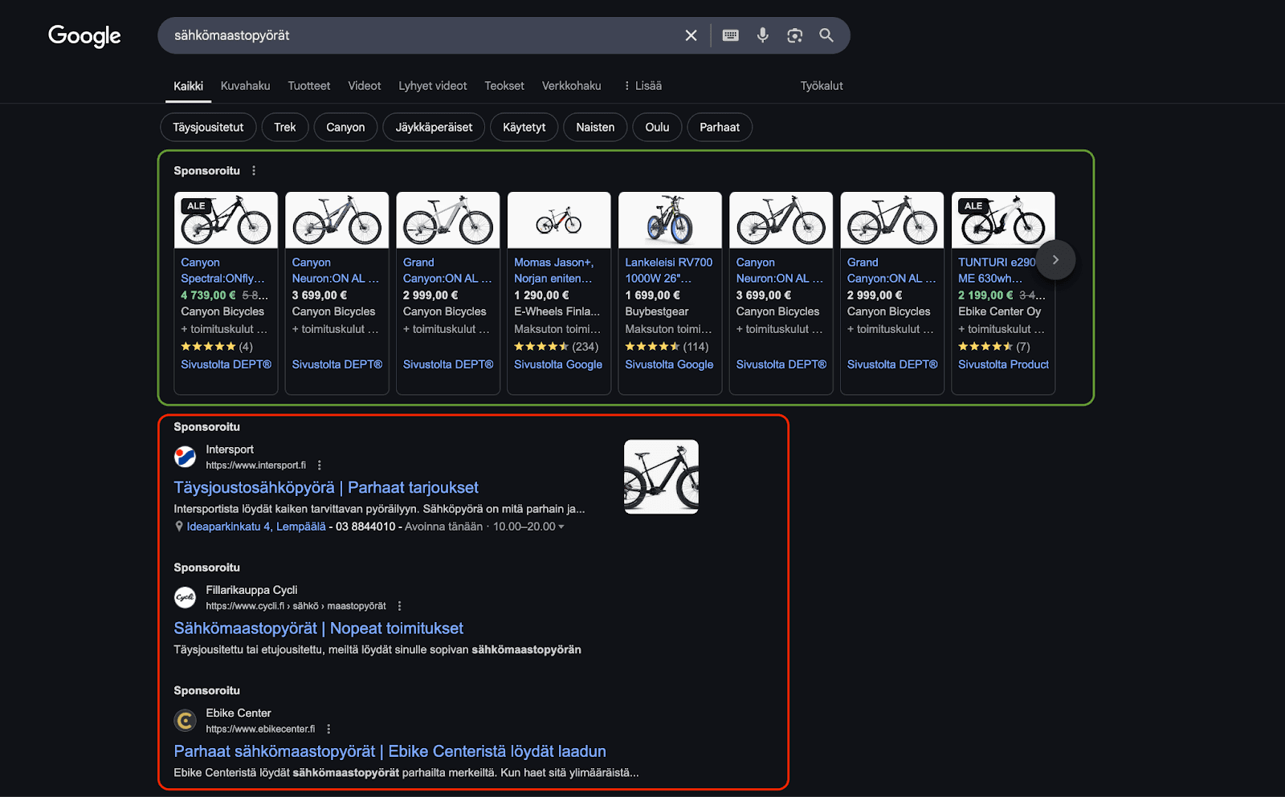Click the (234) star rating
1285x797 pixels.
click(x=557, y=347)
